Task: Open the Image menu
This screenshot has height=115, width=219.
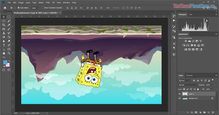Action: click(x=21, y=2)
